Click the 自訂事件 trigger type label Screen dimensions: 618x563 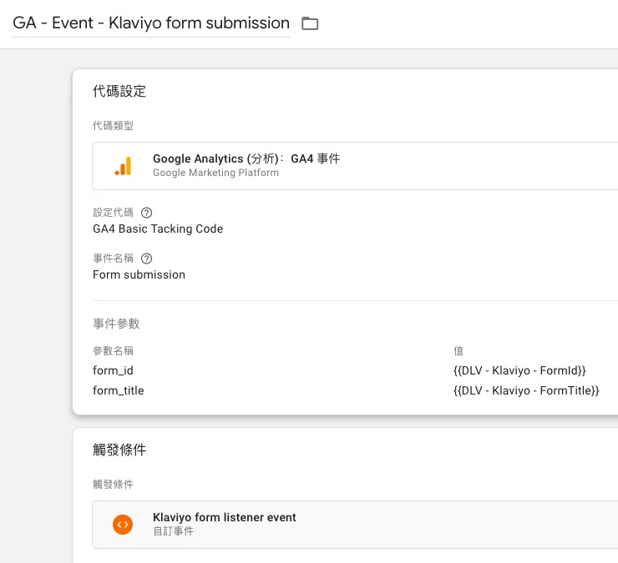click(x=173, y=531)
